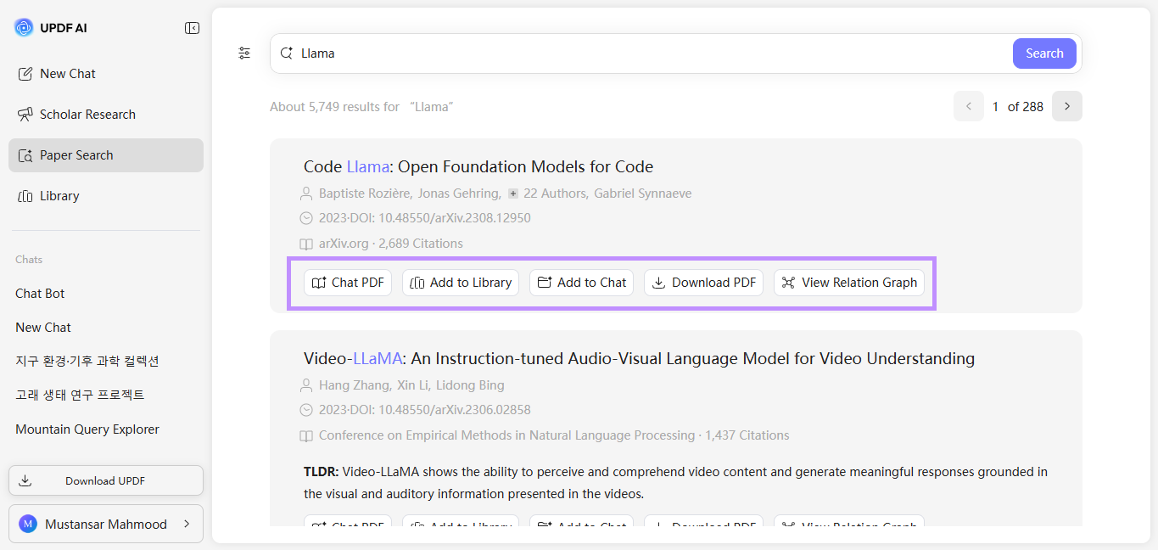Open the Video-LLaMA paper title
This screenshot has height=550, width=1158.
pos(639,358)
